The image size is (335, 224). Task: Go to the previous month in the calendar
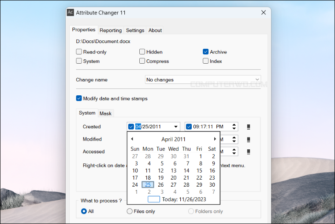132,139
